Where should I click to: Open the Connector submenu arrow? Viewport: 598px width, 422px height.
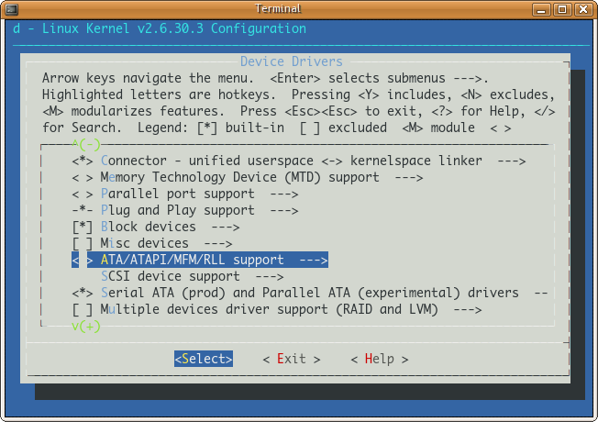pyautogui.click(x=512, y=161)
